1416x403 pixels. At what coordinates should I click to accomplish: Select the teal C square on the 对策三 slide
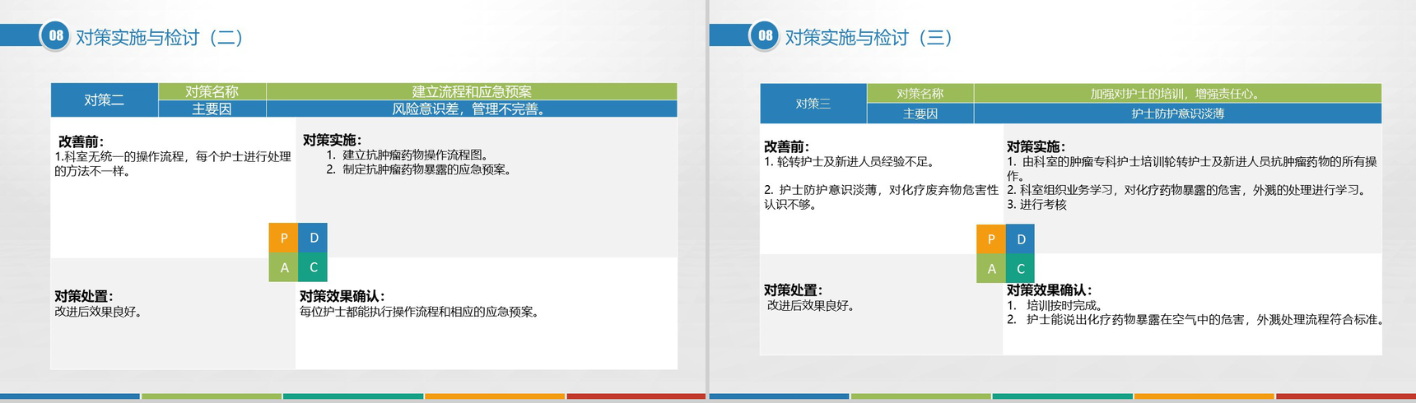[x=1021, y=269]
